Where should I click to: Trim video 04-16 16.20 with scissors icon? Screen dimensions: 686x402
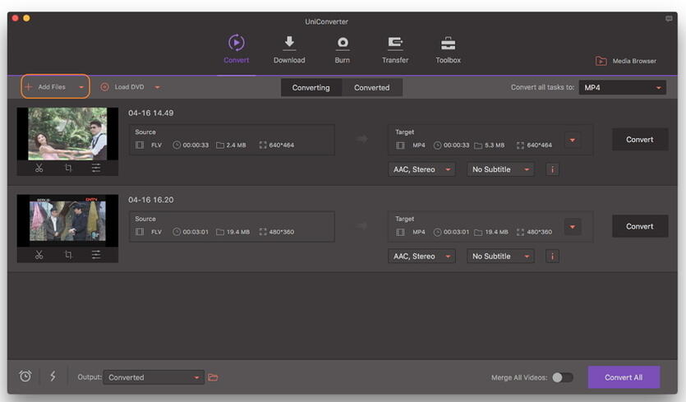[x=39, y=254]
